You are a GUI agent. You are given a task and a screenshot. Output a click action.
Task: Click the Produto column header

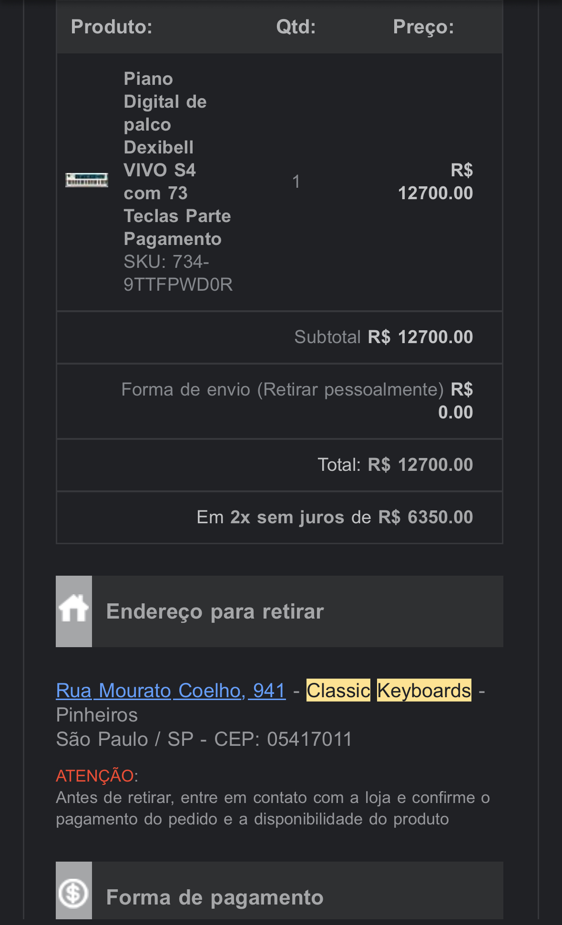pyautogui.click(x=112, y=27)
